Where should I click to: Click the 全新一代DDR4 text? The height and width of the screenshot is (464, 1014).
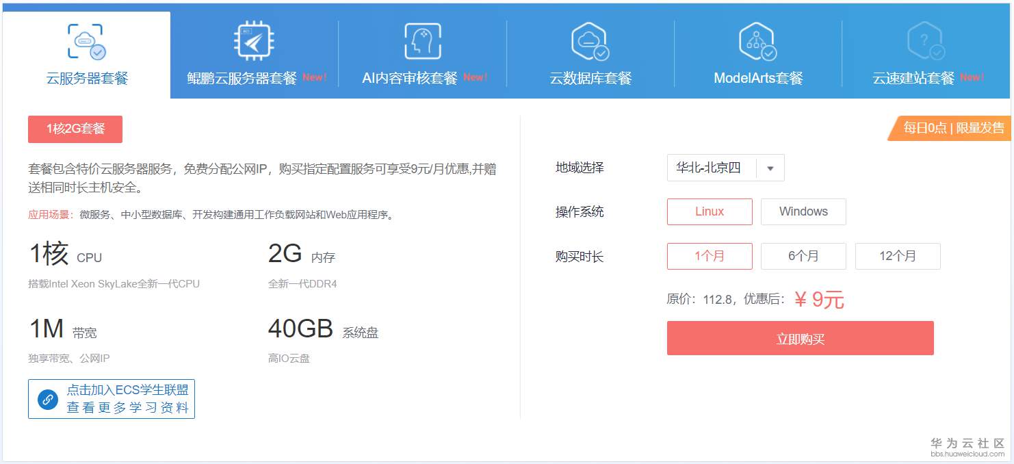pos(302,284)
